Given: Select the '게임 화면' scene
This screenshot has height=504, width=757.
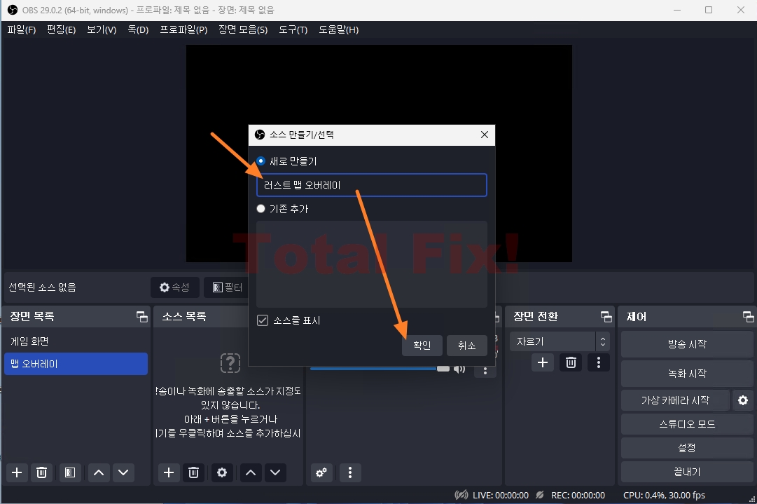Looking at the screenshot, I should pos(76,341).
